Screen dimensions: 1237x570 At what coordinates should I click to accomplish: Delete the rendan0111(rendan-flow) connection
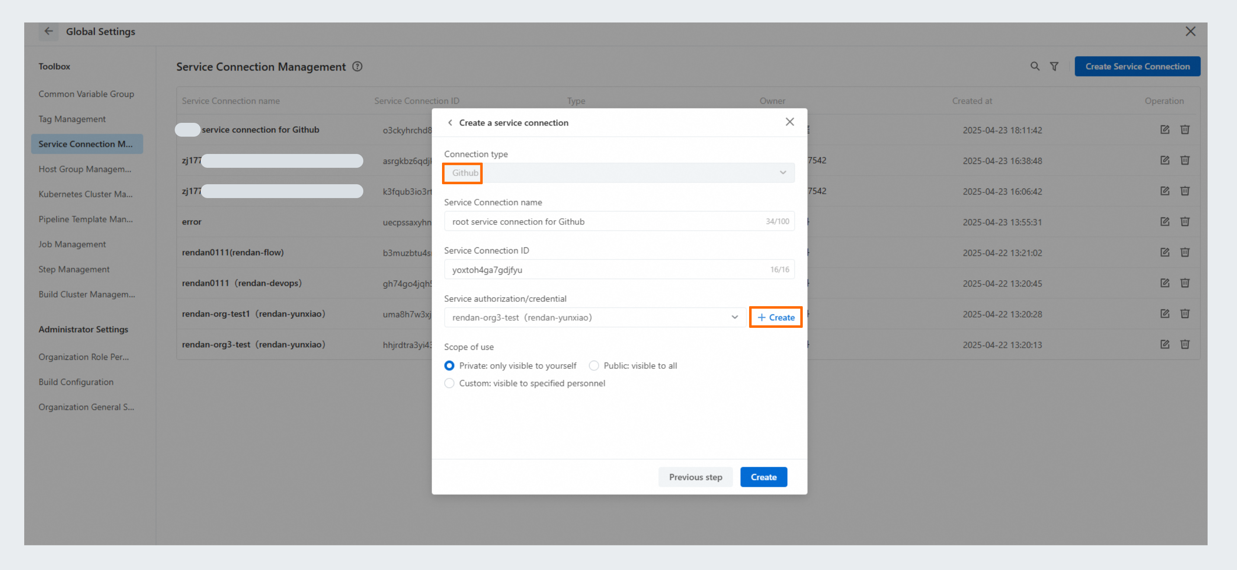(1185, 252)
